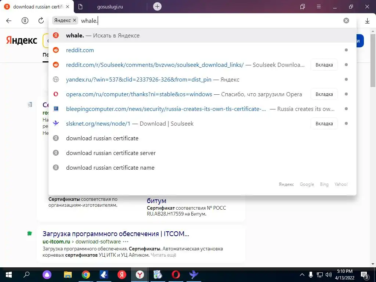The height and width of the screenshot is (282, 376).
Task: Open Yandex home via the Я toolbar icon
Action: pyautogui.click(x=25, y=21)
